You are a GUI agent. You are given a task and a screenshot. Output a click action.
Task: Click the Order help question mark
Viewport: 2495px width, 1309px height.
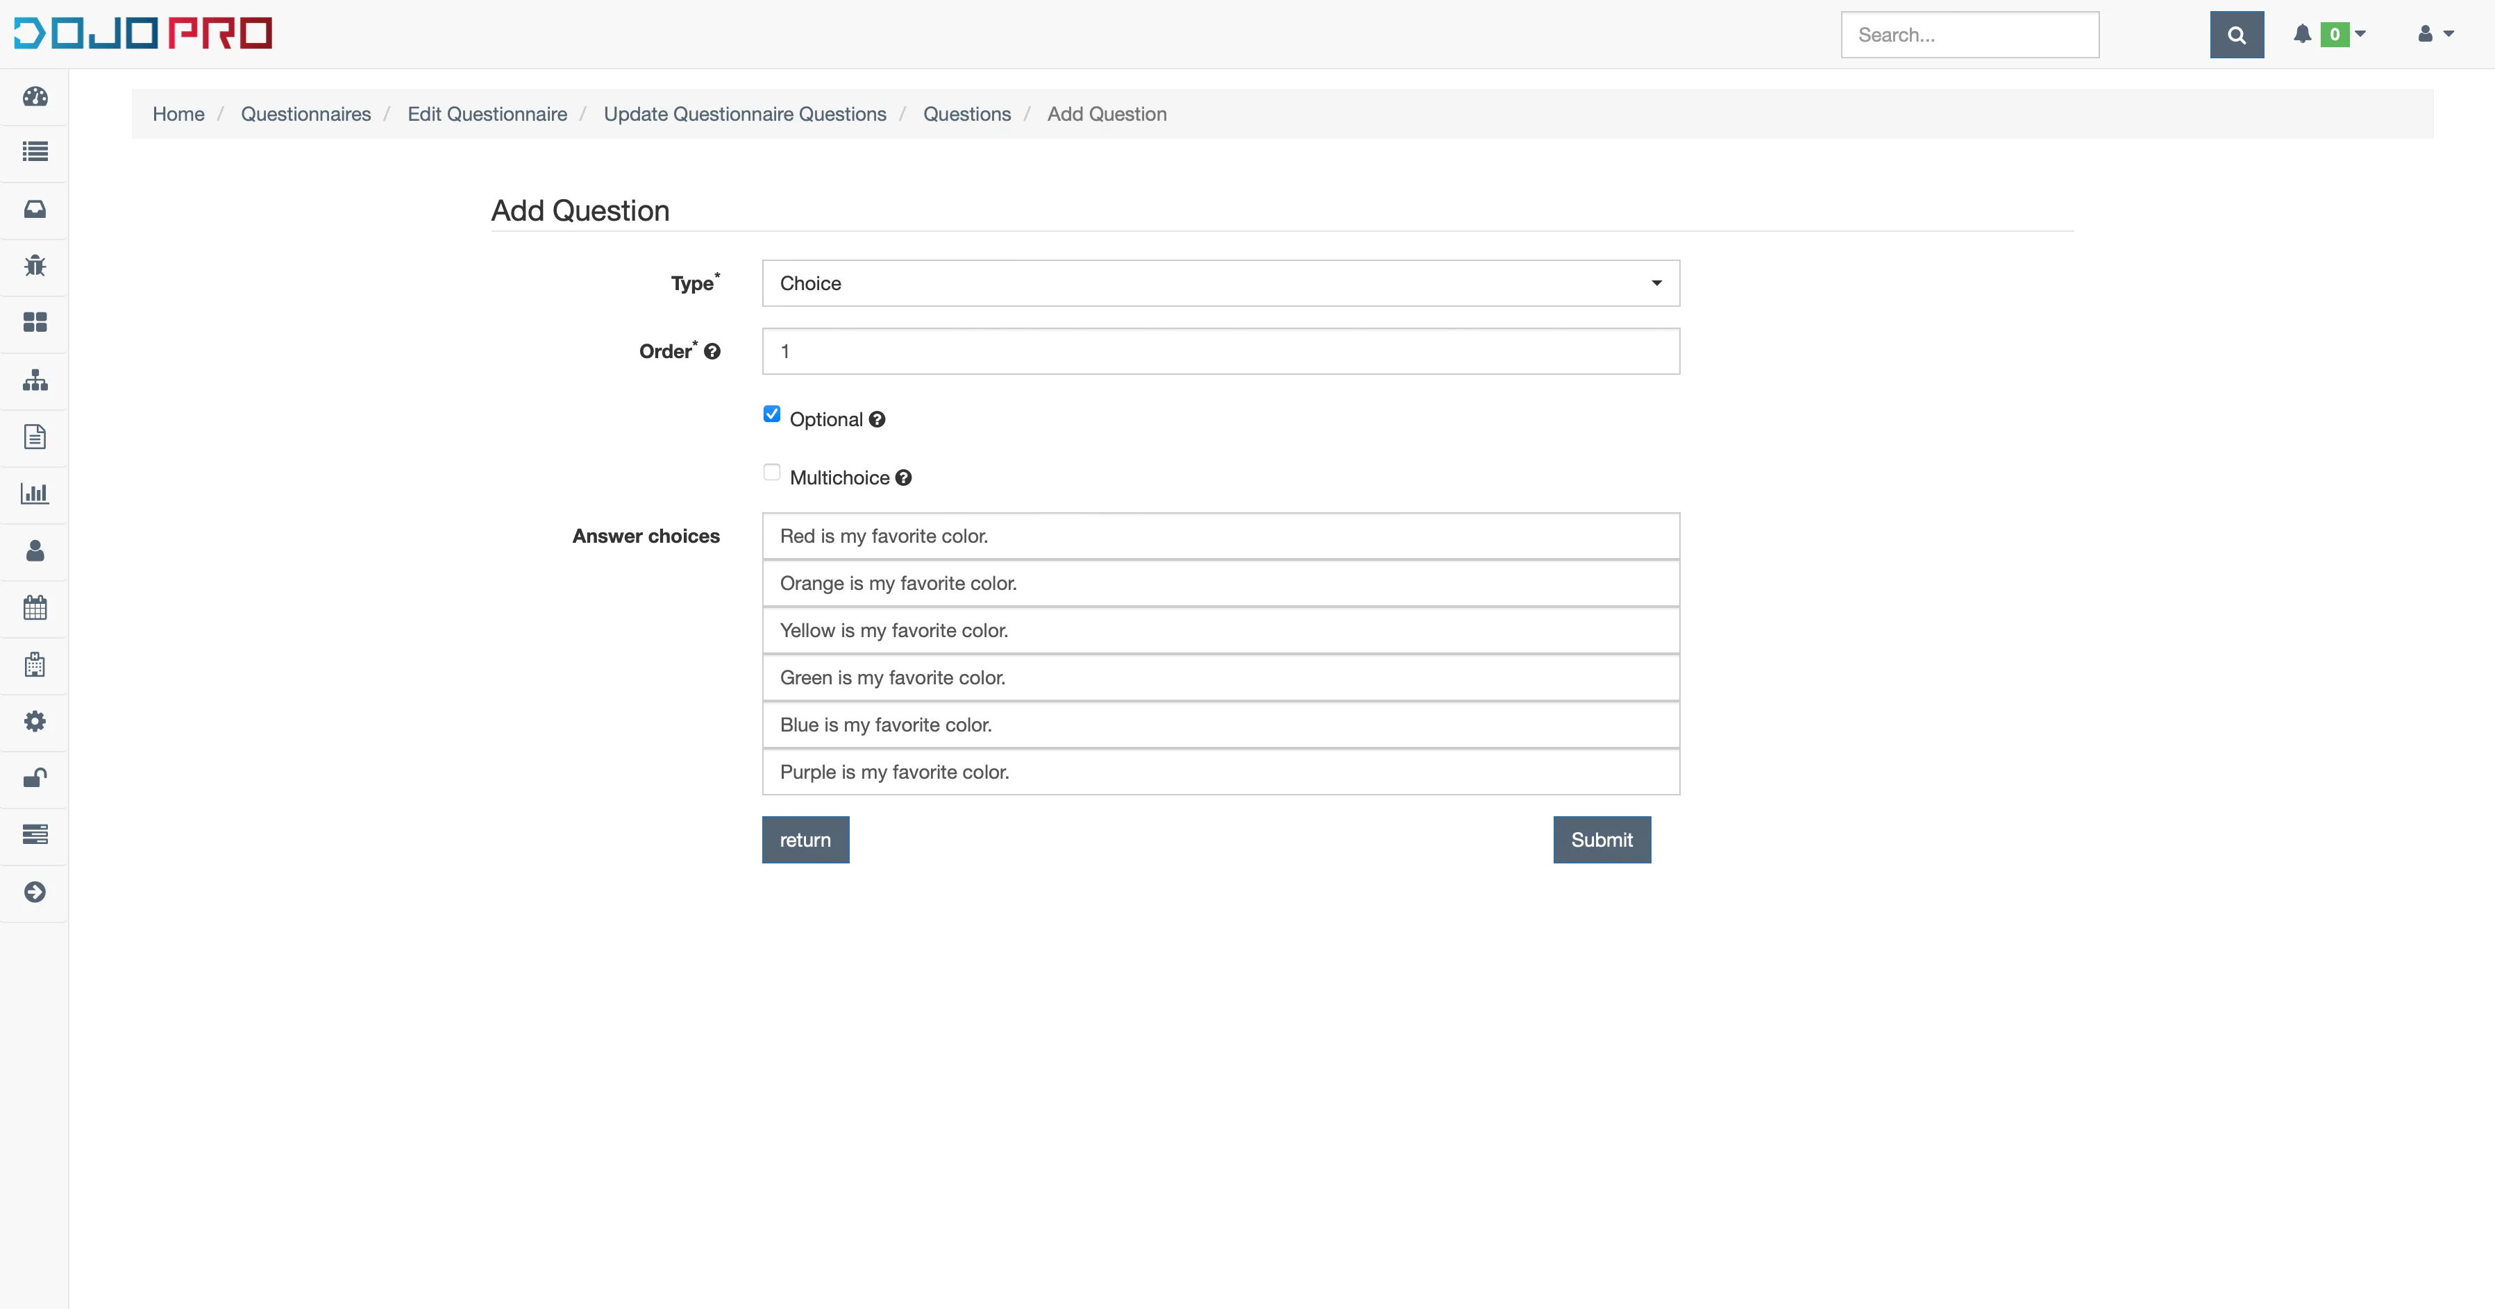pos(712,351)
